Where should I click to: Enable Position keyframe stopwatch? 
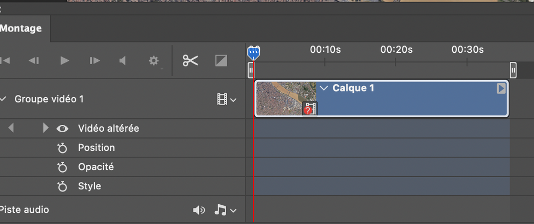(63, 148)
